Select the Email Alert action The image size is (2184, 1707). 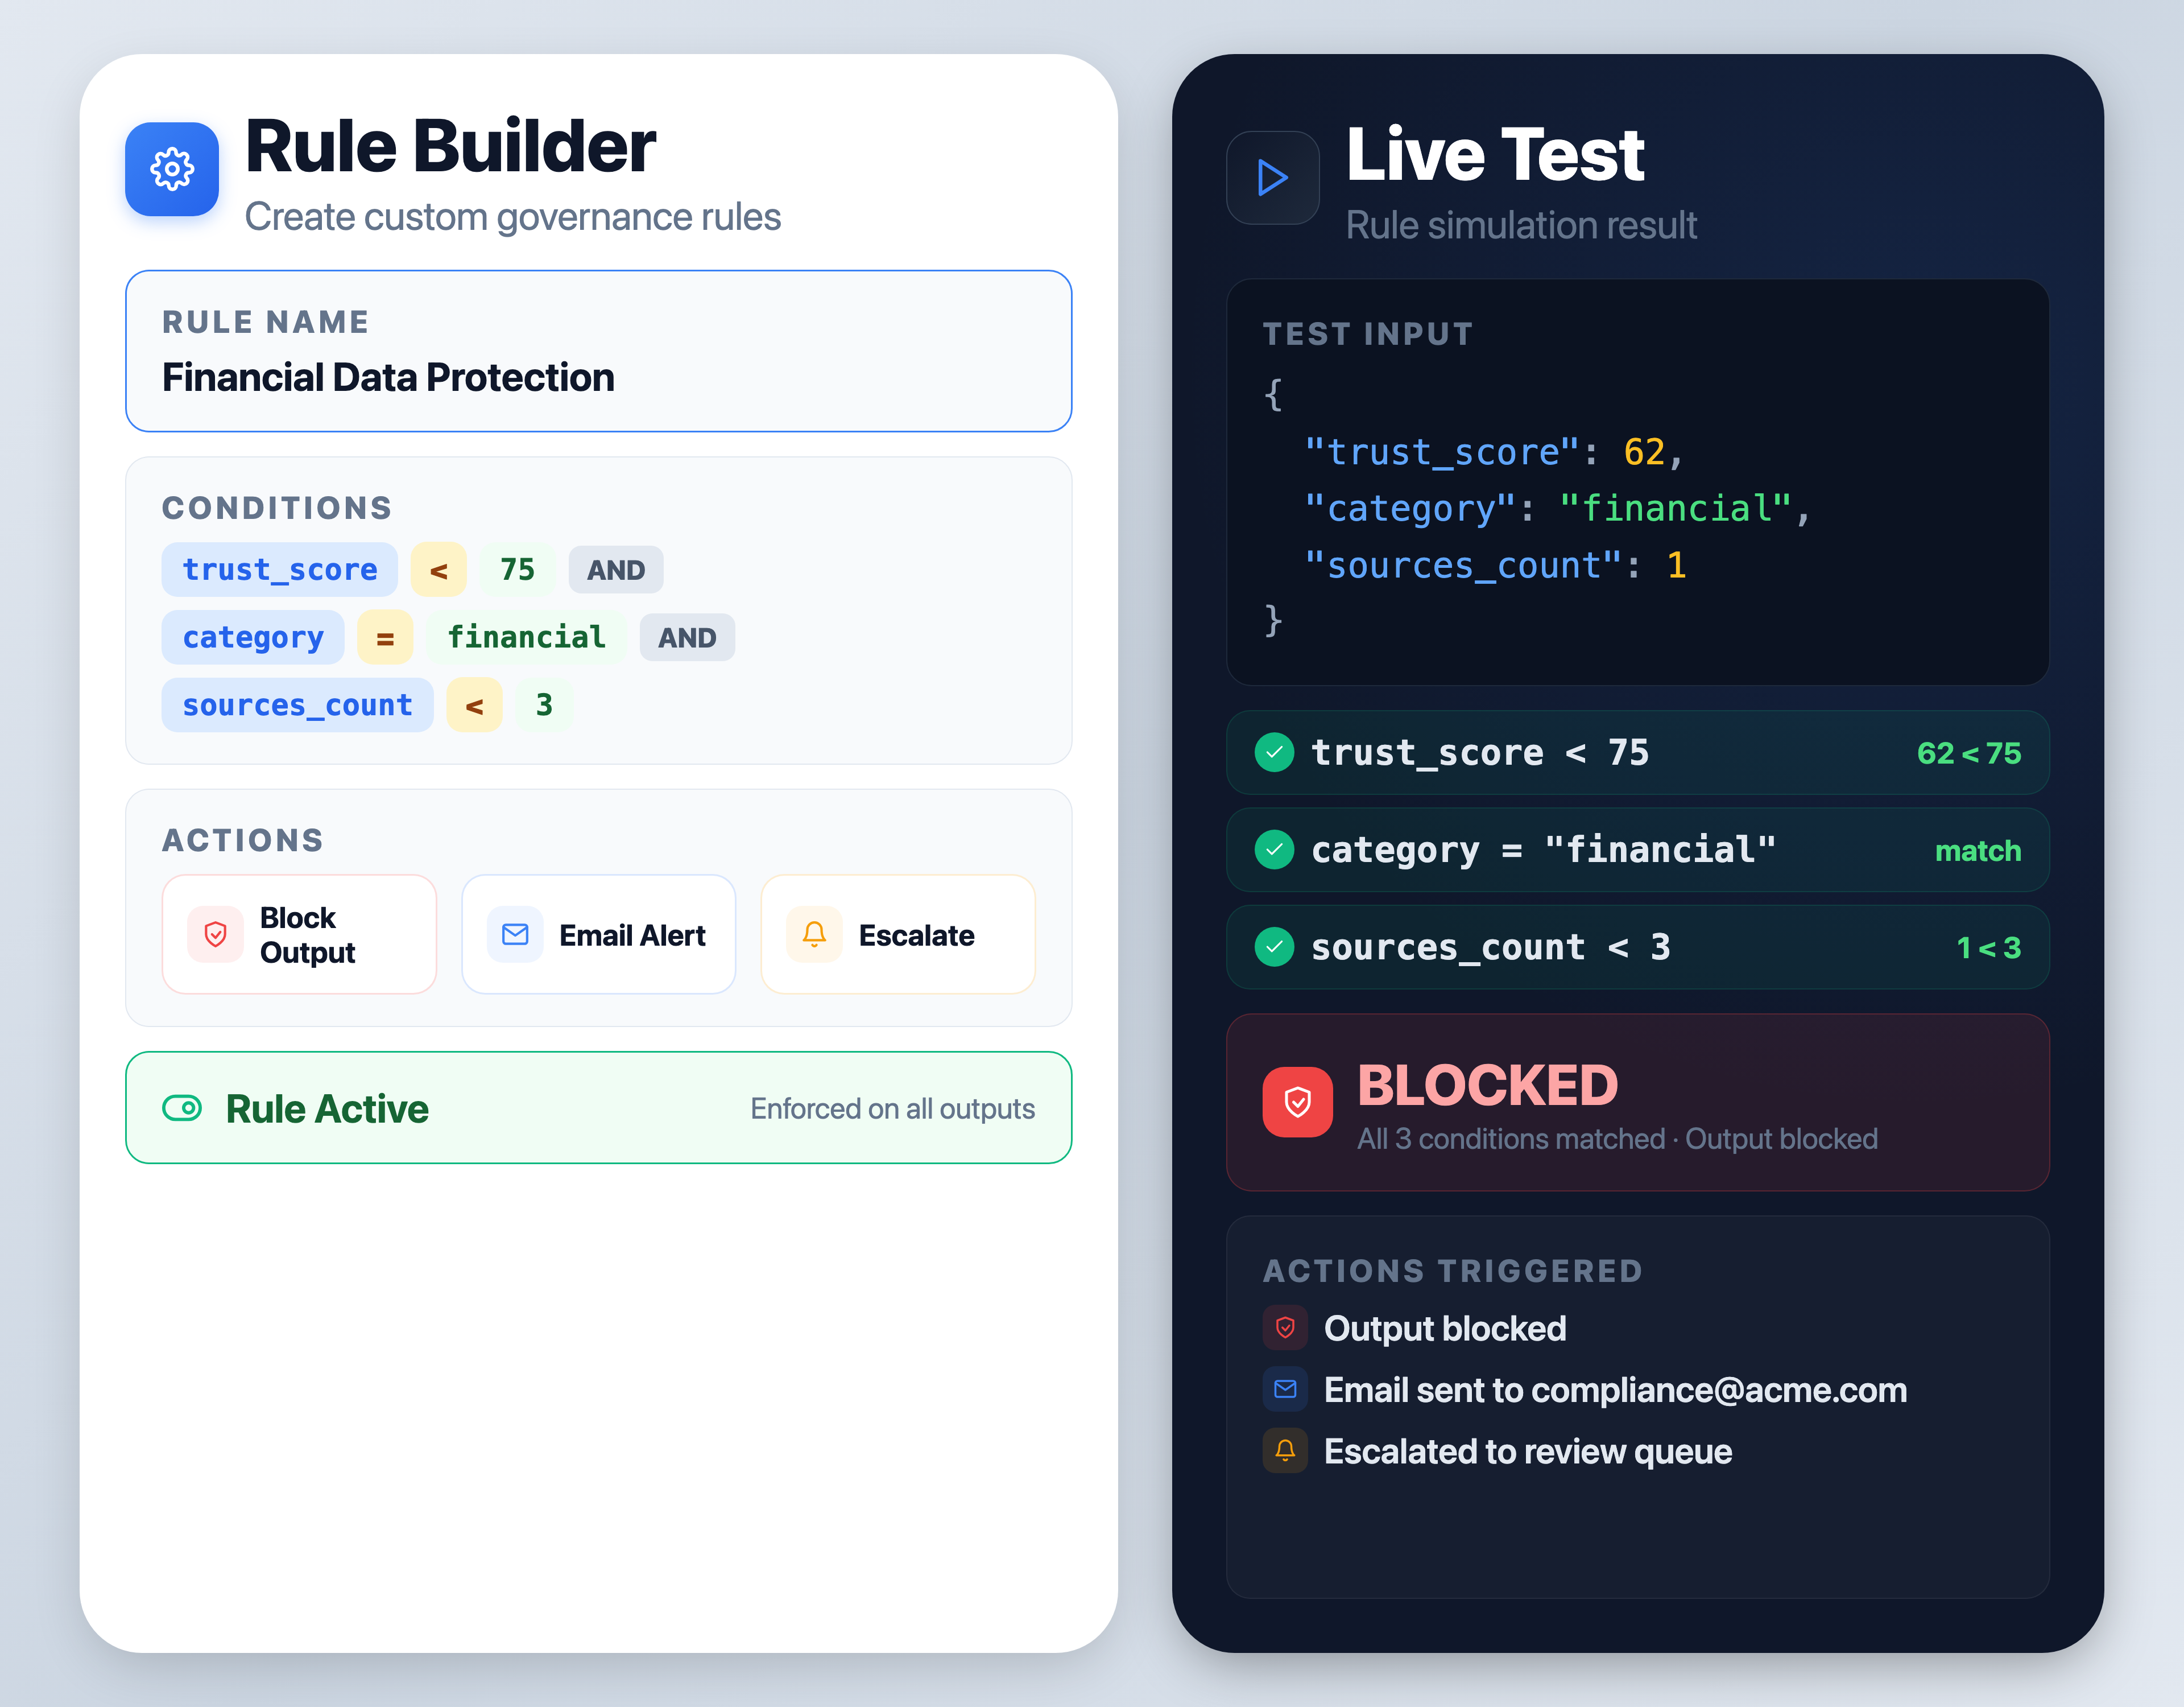pyautogui.click(x=598, y=934)
